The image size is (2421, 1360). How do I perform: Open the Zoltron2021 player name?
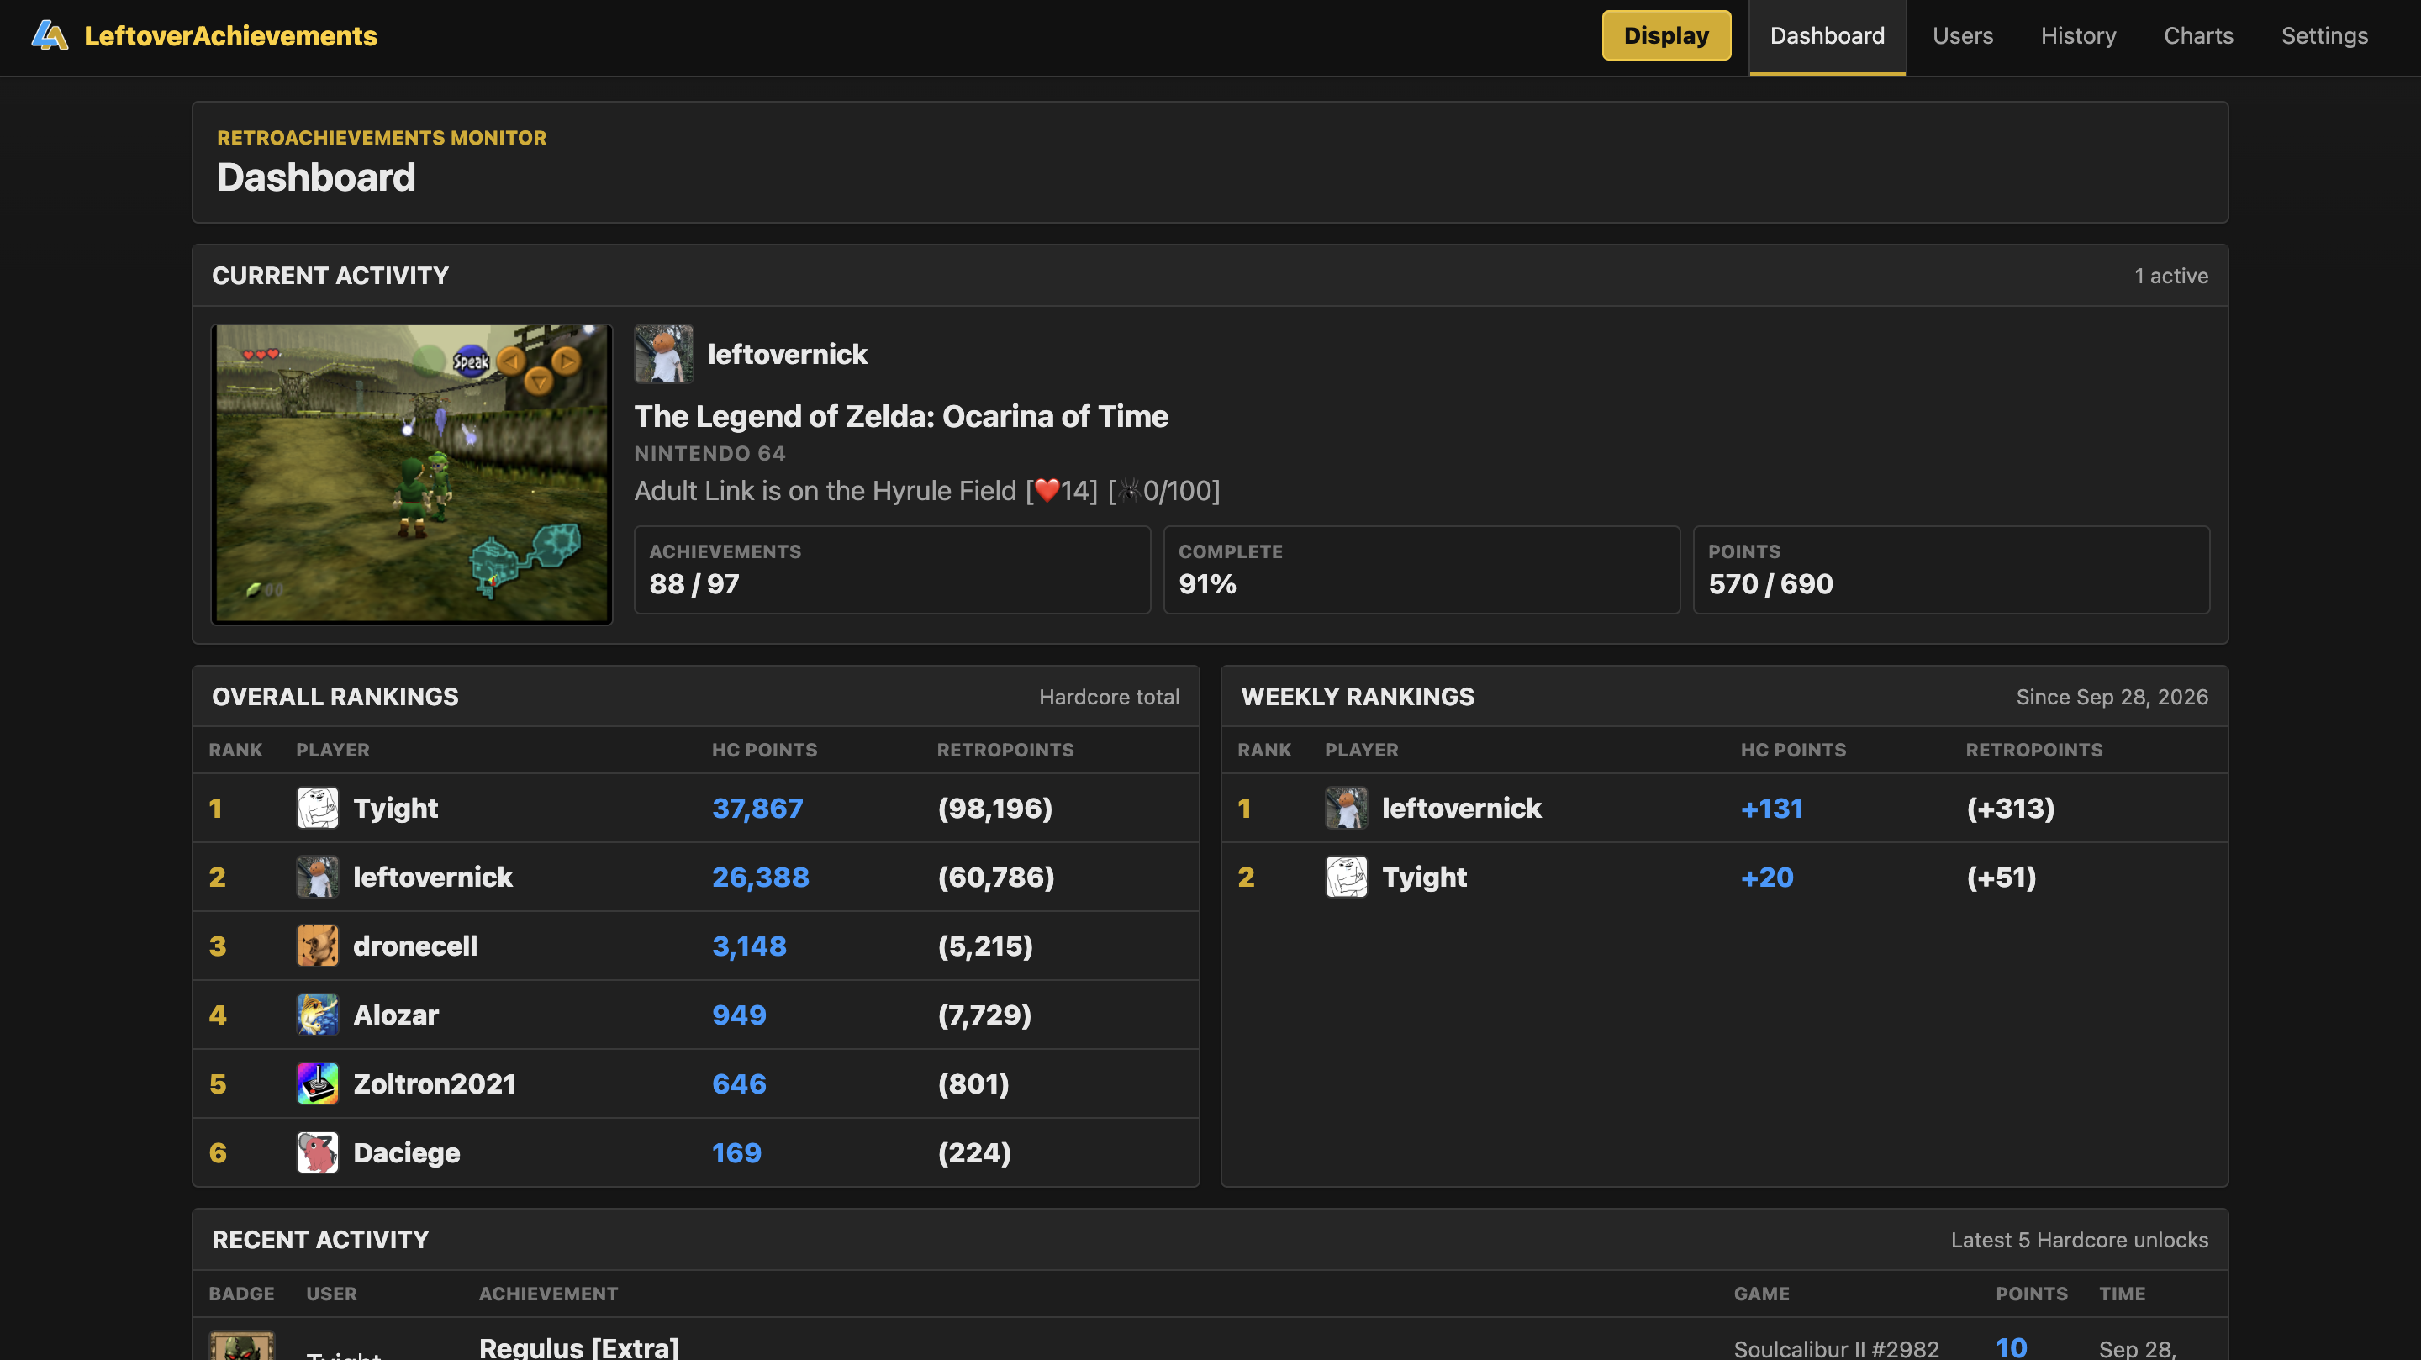pos(435,1083)
